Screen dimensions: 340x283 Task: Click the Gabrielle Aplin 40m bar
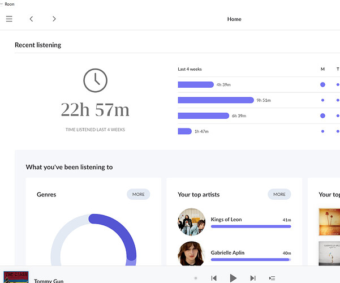[251, 260]
